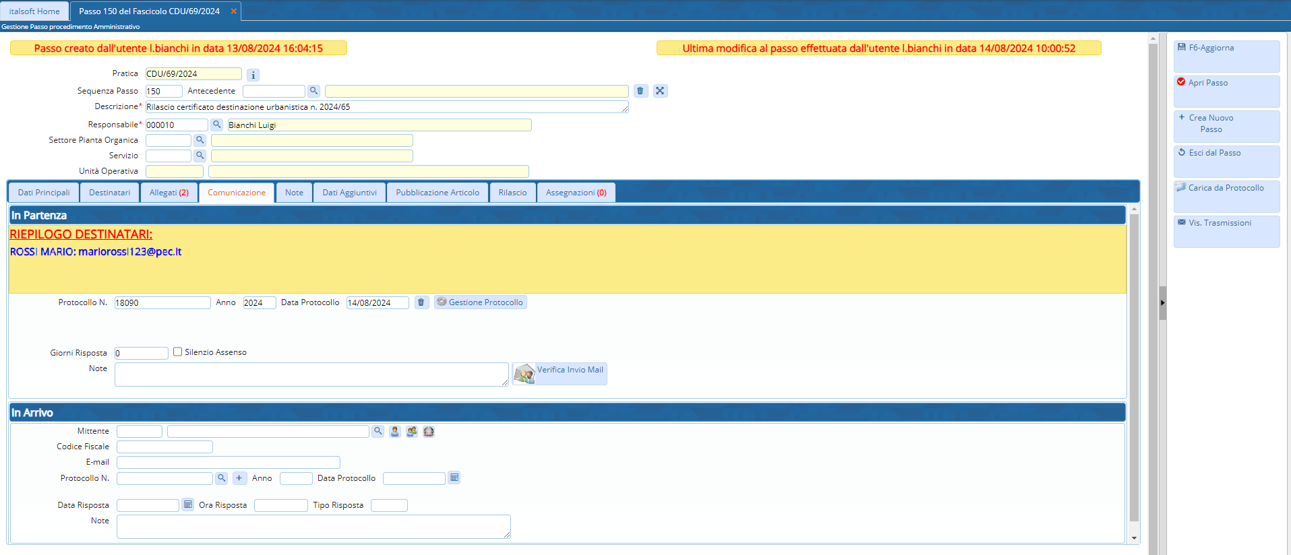Click the outgoing Protocollo N. field
This screenshot has height=555, width=1291.
[162, 303]
